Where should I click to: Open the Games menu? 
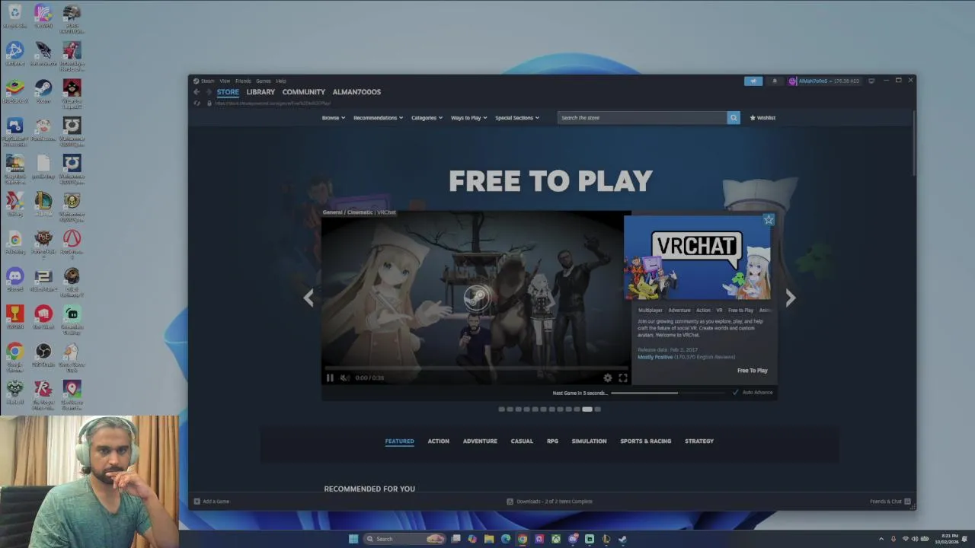(263, 81)
